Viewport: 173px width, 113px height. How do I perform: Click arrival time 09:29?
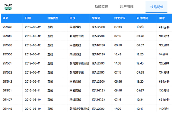tap(140, 72)
